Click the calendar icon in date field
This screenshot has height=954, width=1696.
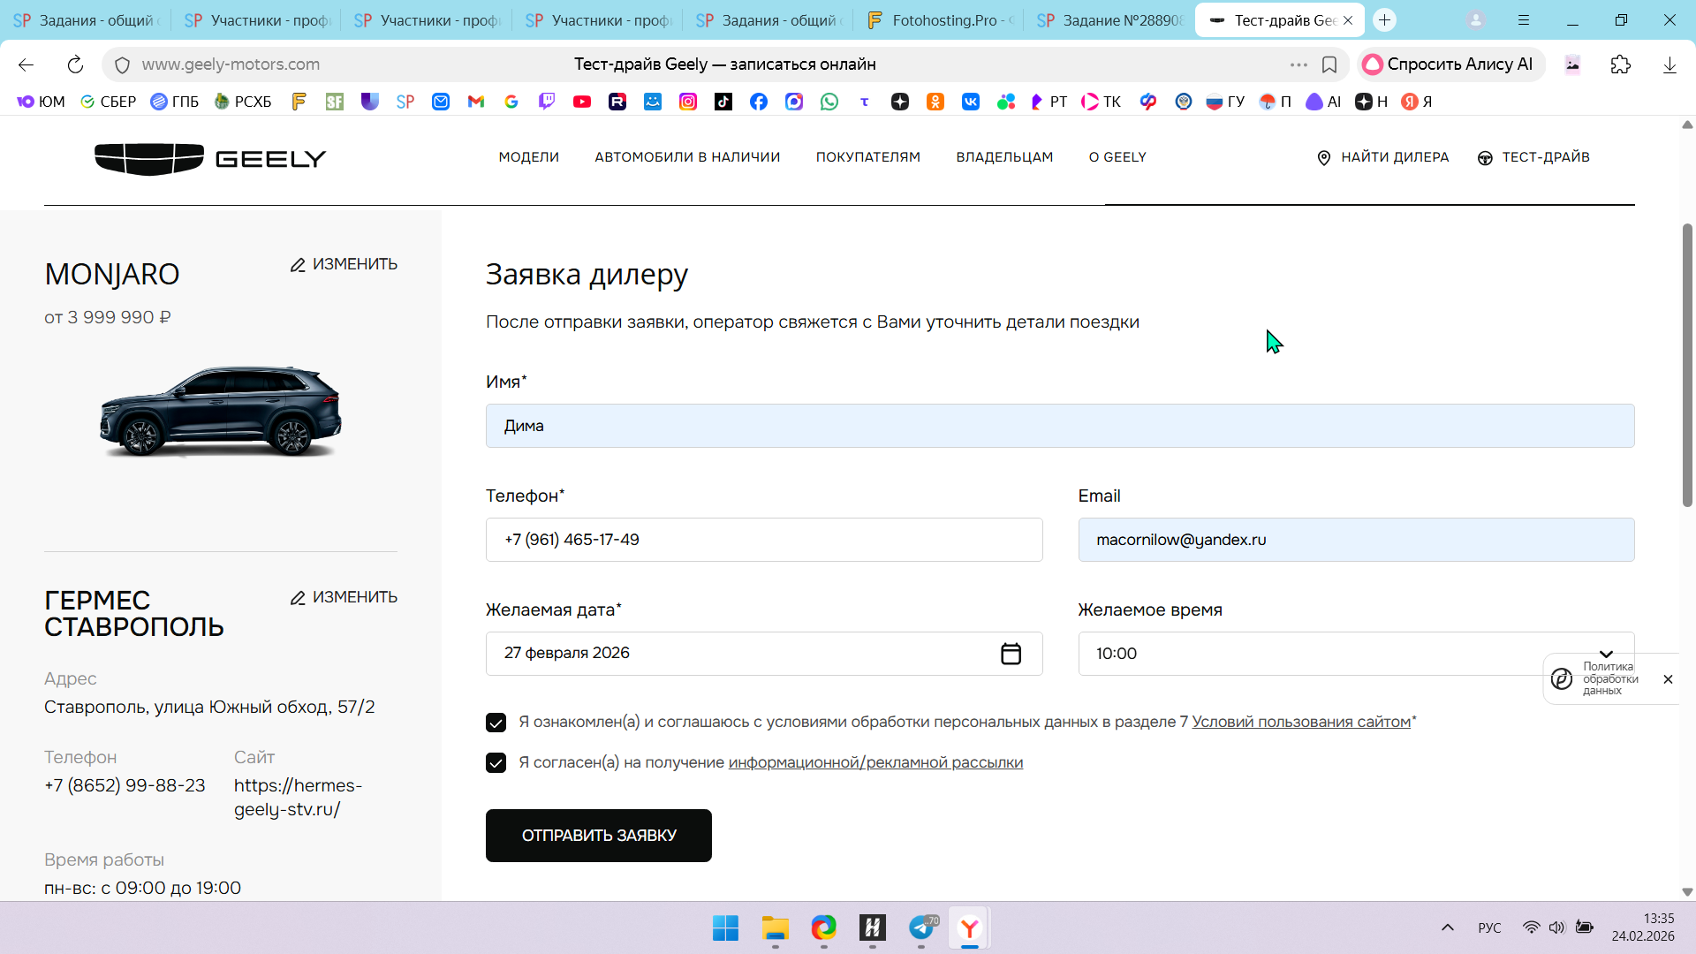click(x=1011, y=654)
